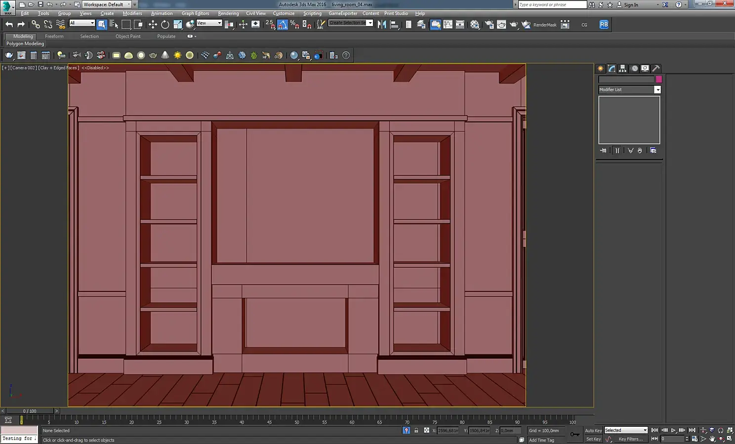Open Render Setup teapot icon
735x444 pixels.
489,24
